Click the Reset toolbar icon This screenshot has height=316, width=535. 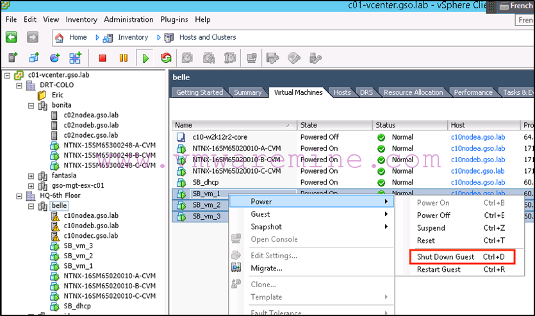[x=166, y=58]
